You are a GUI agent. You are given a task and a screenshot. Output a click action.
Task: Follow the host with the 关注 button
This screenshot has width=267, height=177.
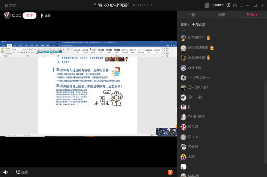tap(29, 16)
